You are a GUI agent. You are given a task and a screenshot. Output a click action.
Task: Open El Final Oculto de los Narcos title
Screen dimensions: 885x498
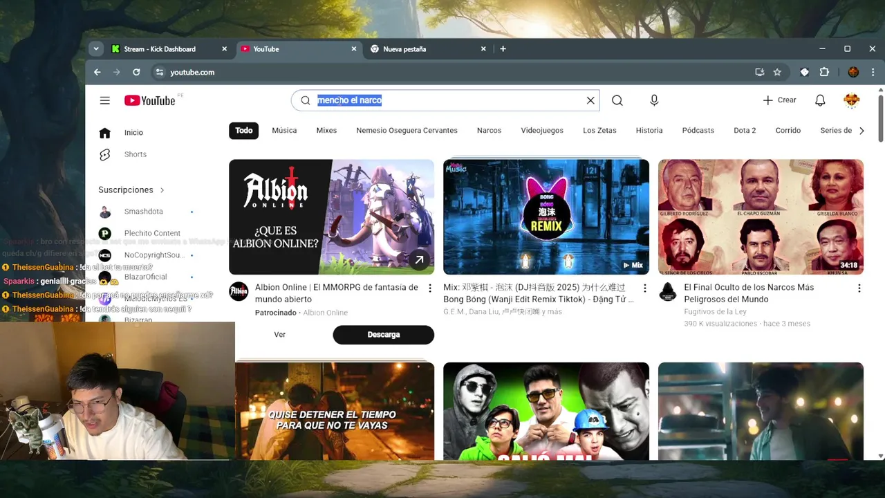pyautogui.click(x=749, y=293)
